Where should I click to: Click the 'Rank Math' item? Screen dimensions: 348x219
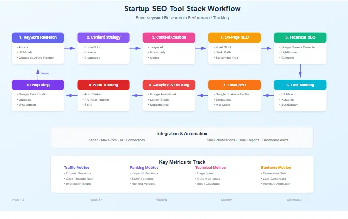point(222,52)
